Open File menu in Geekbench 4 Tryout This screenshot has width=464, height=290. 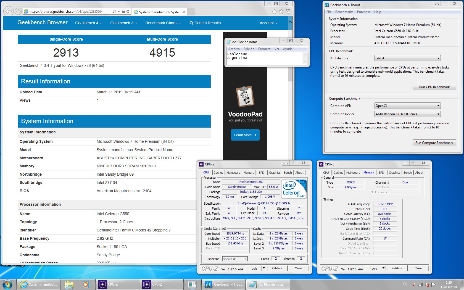(x=329, y=12)
